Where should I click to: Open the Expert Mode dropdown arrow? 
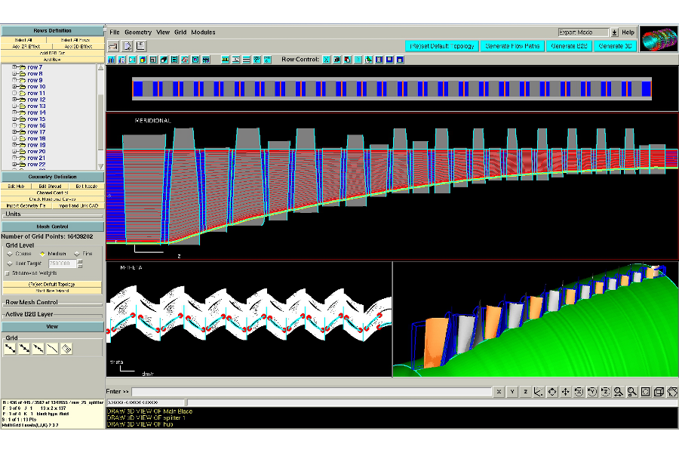tap(614, 32)
